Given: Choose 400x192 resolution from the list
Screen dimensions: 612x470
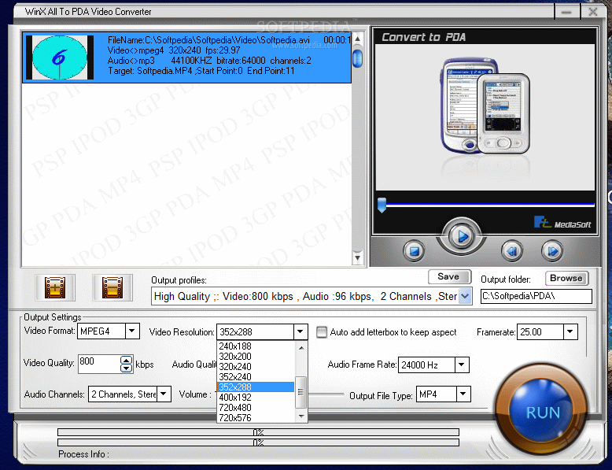Looking at the screenshot, I should (256, 398).
